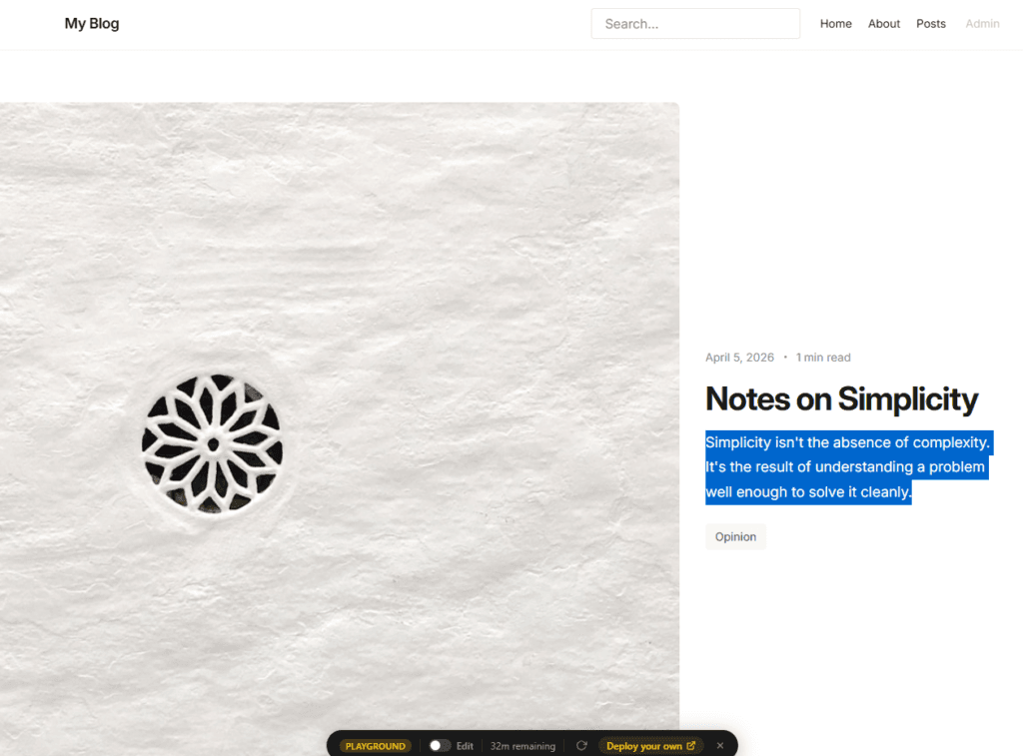Dismiss the playground bar with the X

click(x=719, y=746)
